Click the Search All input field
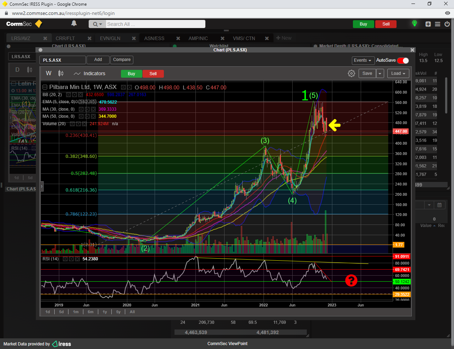The image size is (454, 349). tap(155, 24)
